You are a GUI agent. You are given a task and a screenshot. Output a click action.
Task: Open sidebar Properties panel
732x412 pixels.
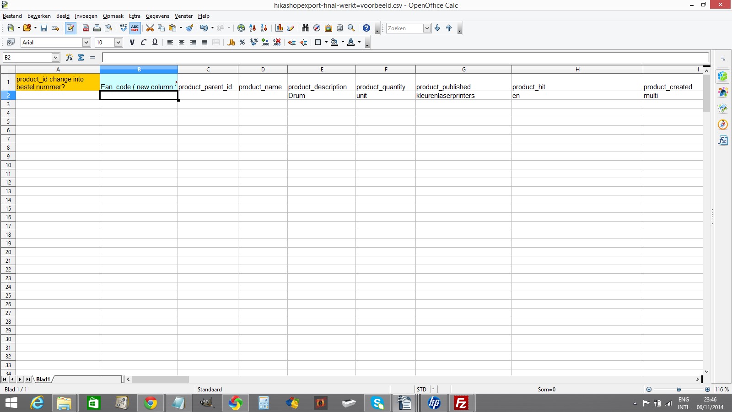(723, 76)
